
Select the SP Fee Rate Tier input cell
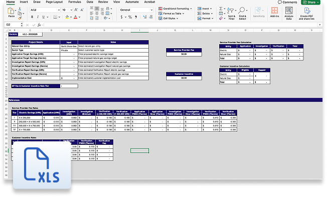coord(69,86)
